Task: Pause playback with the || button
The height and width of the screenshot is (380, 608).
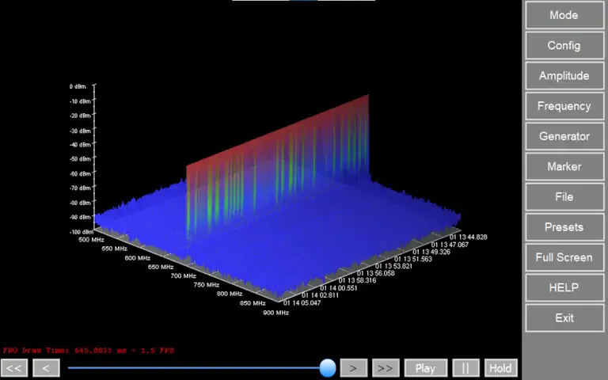Action: coord(465,368)
